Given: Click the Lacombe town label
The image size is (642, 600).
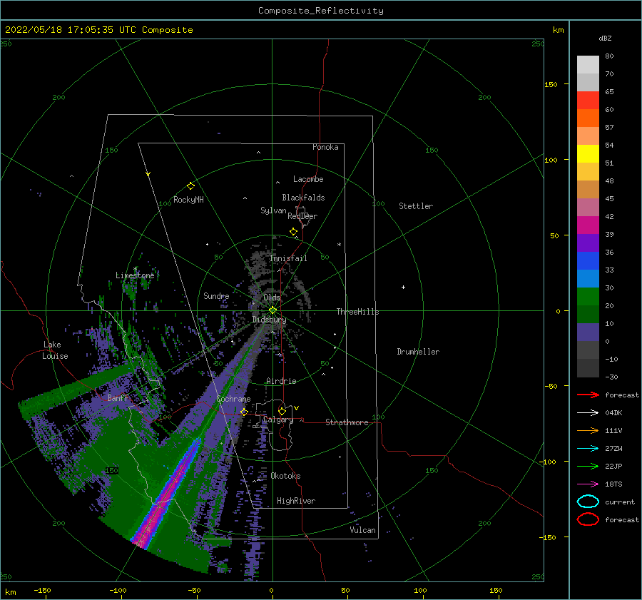Looking at the screenshot, I should pos(308,179).
